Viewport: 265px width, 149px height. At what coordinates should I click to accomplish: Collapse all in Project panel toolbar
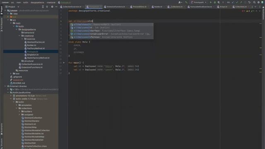tap(47, 7)
